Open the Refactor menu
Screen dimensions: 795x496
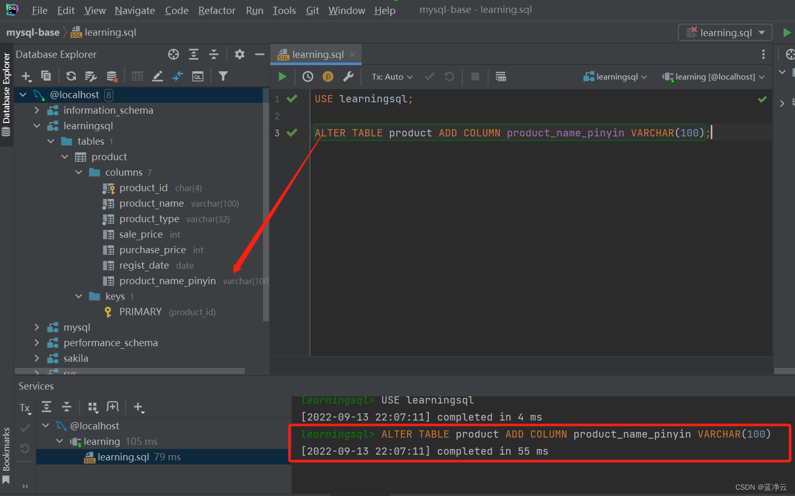pos(217,10)
